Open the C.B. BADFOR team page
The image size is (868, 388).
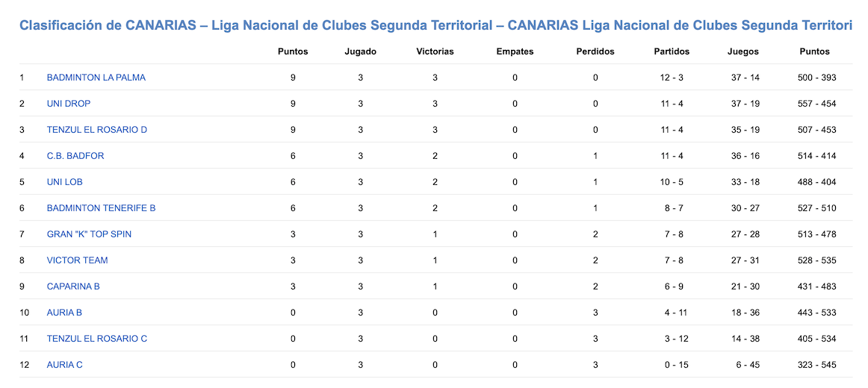pyautogui.click(x=75, y=156)
